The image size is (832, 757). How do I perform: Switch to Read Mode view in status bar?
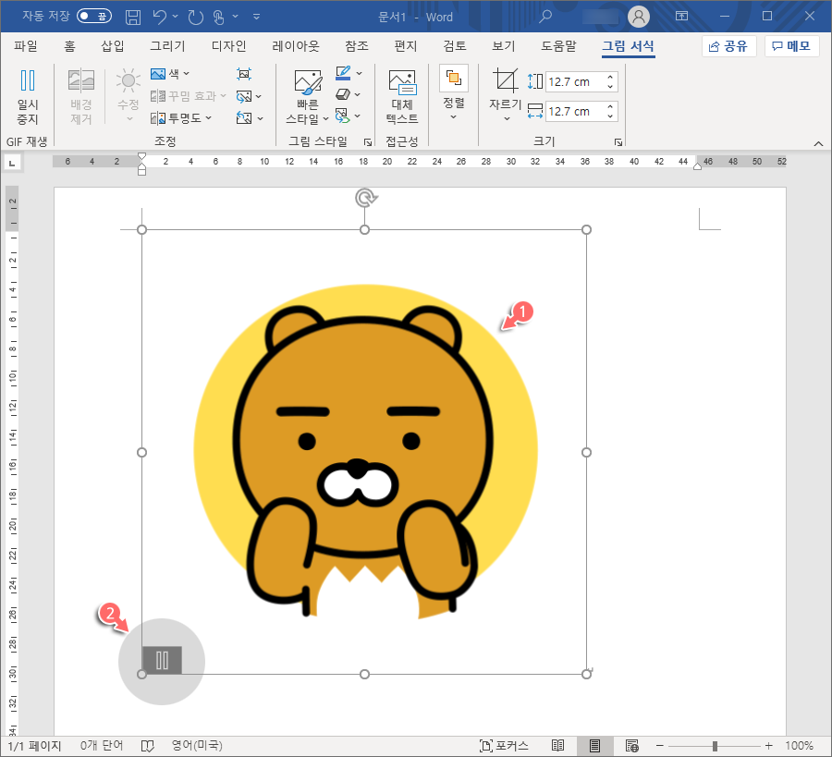click(558, 745)
